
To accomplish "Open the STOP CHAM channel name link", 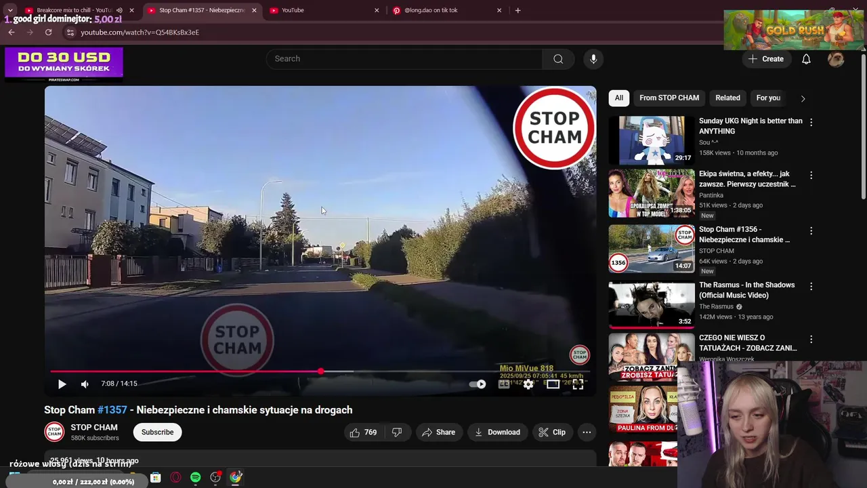I will pos(94,428).
